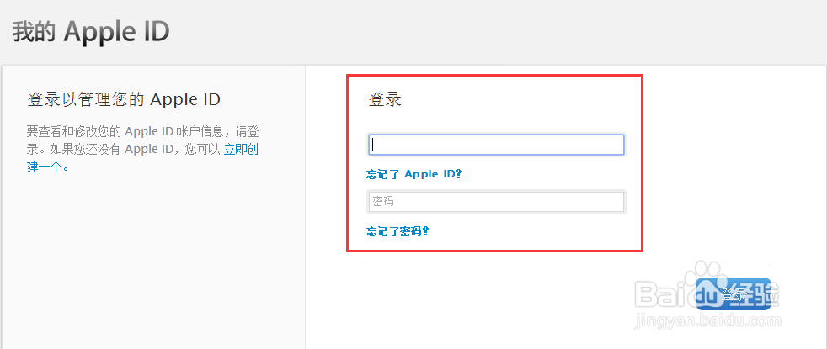
Task: Open the 忘记了 Apple ID? link
Action: point(414,174)
